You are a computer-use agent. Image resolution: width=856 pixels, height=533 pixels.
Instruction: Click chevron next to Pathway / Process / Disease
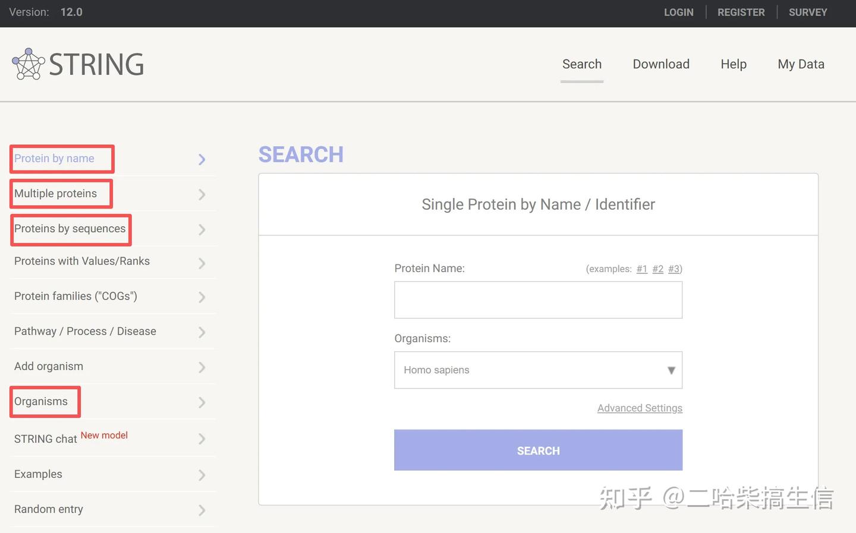click(x=202, y=332)
